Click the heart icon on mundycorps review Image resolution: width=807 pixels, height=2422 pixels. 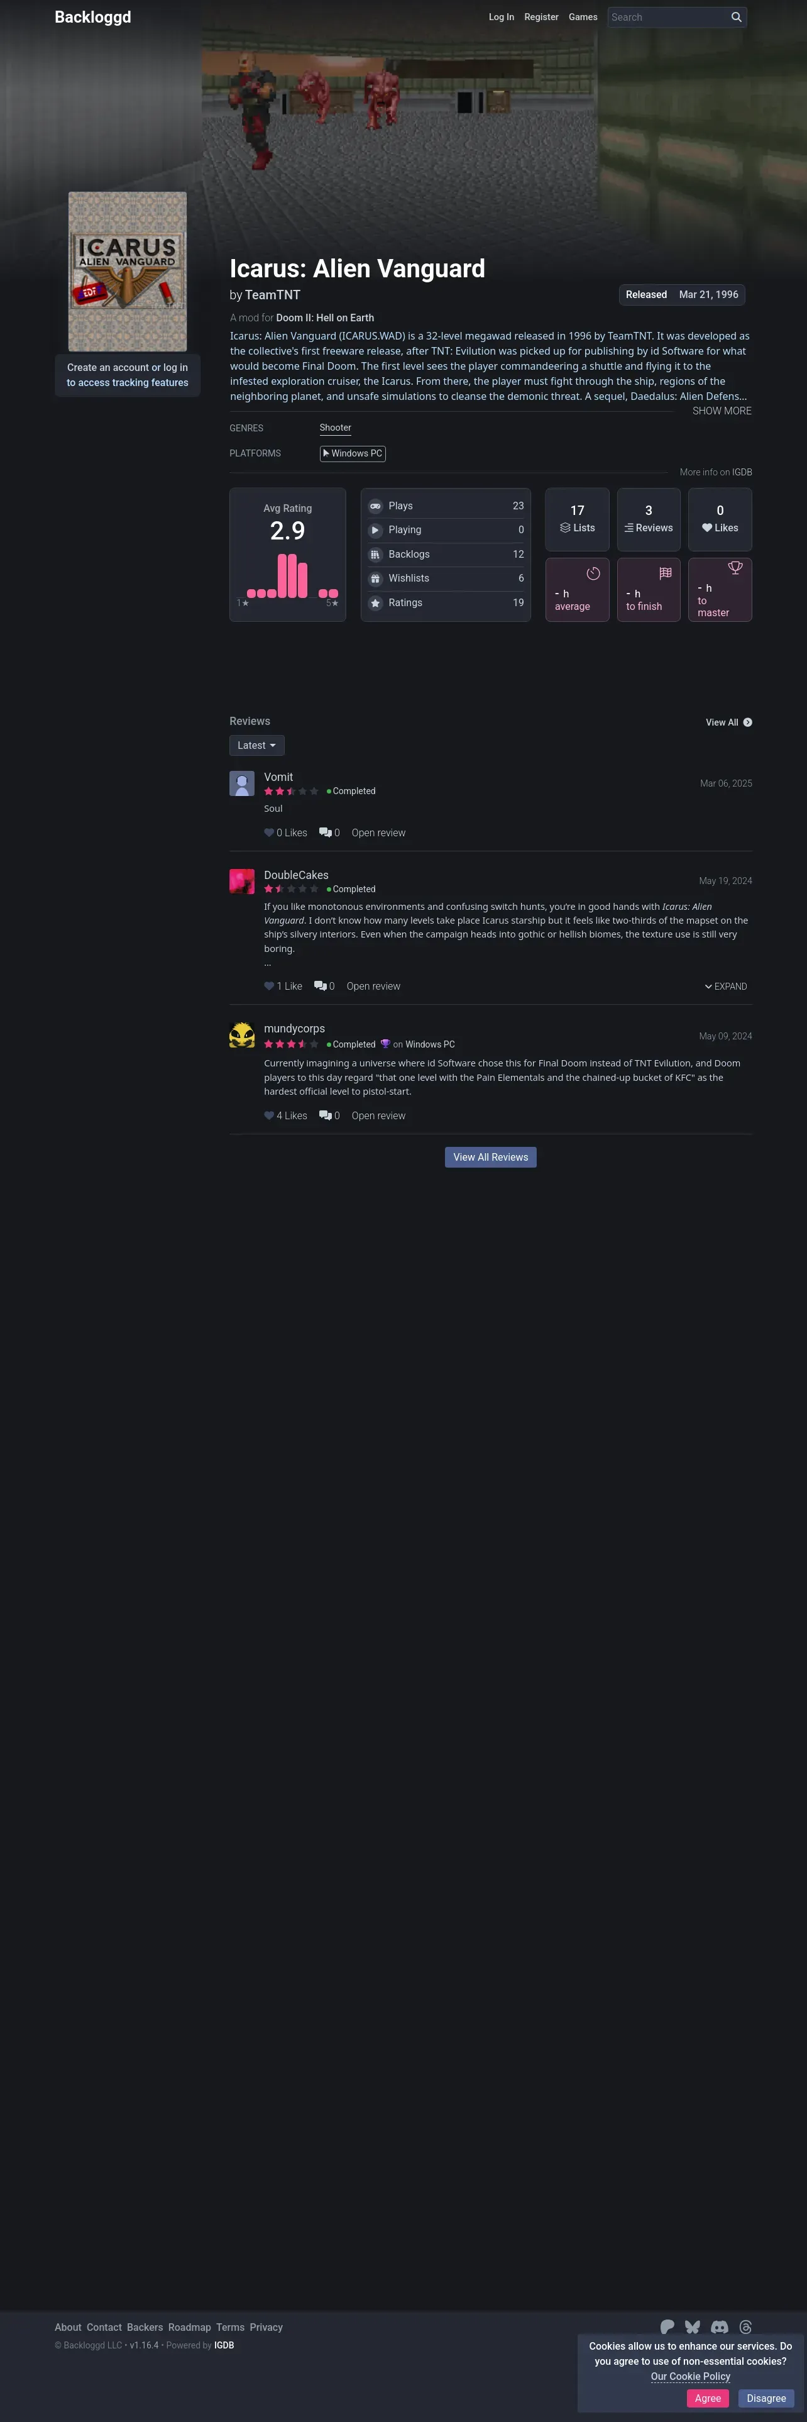coord(269,1116)
